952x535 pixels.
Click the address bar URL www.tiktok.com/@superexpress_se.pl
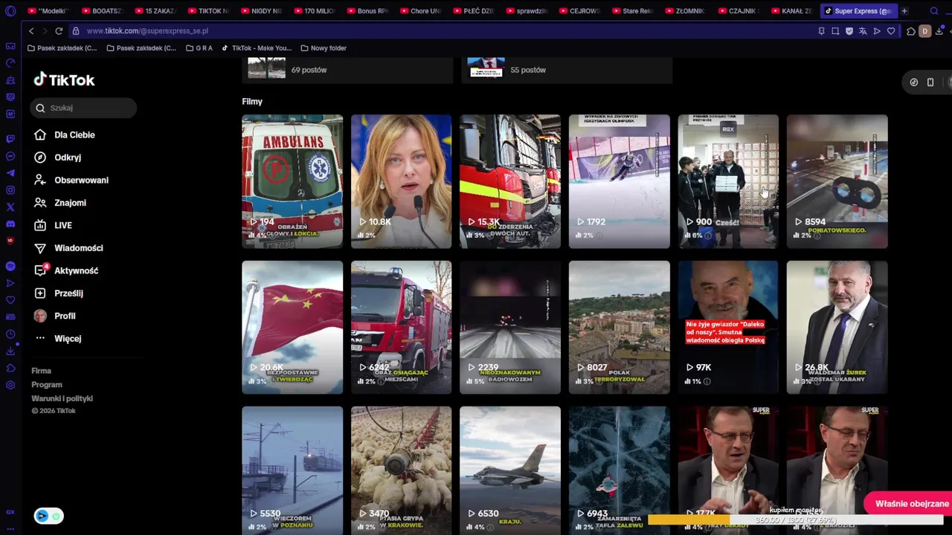pyautogui.click(x=147, y=31)
